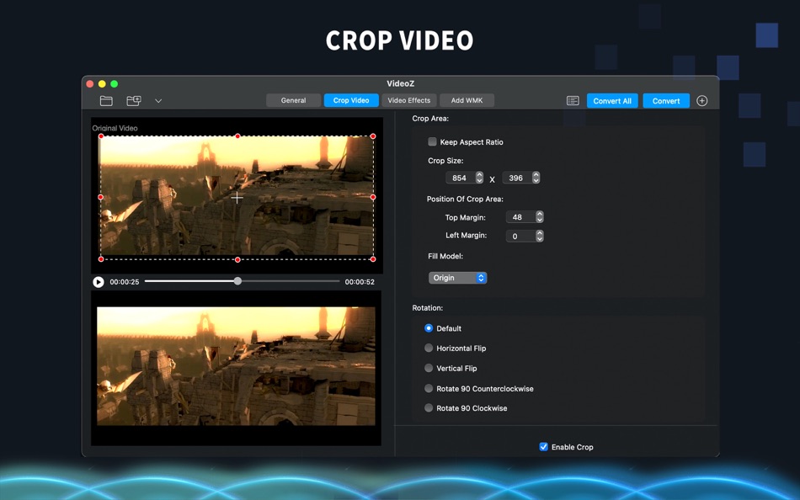
Task: Open the folder icon in toolbar
Action: (x=106, y=100)
